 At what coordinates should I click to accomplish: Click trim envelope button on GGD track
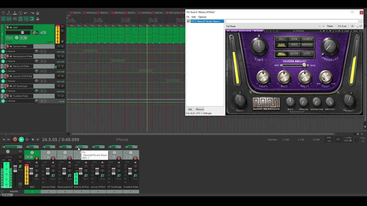(9, 38)
